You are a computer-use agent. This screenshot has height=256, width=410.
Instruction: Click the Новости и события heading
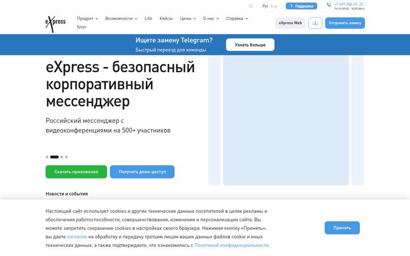click(x=67, y=194)
